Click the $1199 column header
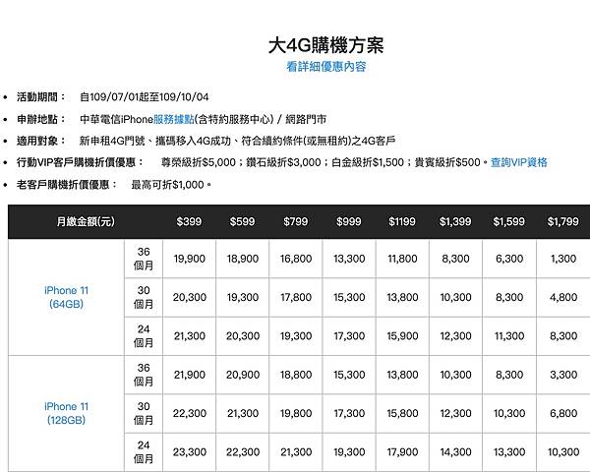This screenshot has height=472, width=590. [x=402, y=221]
